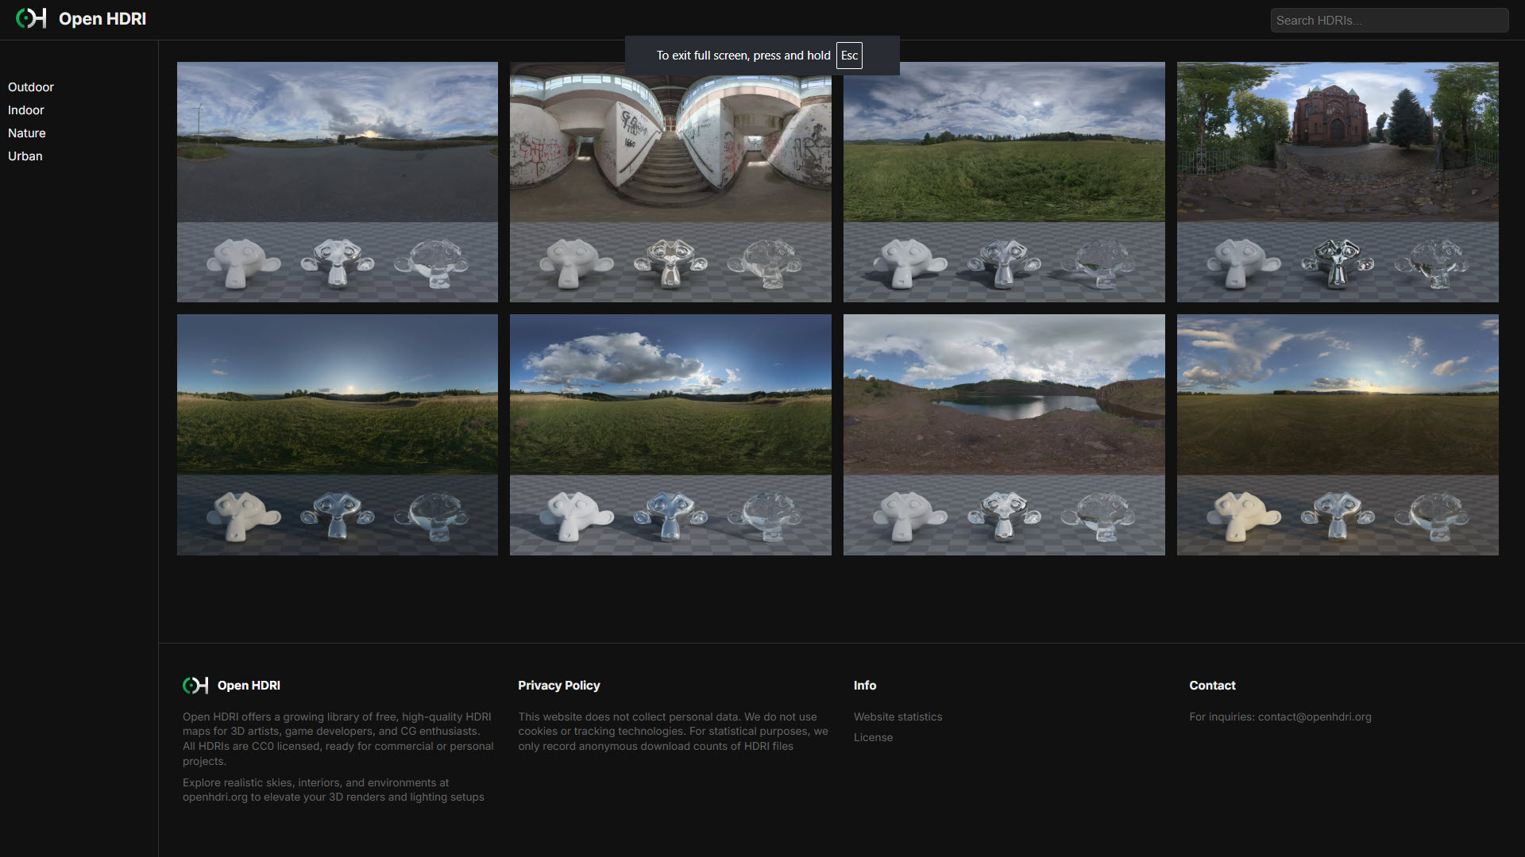Open the Urban category
This screenshot has width=1525, height=857.
coord(25,156)
